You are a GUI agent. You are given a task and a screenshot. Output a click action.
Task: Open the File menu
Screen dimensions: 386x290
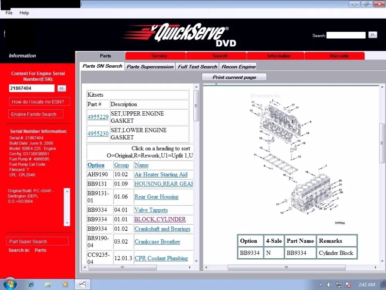tap(9, 13)
